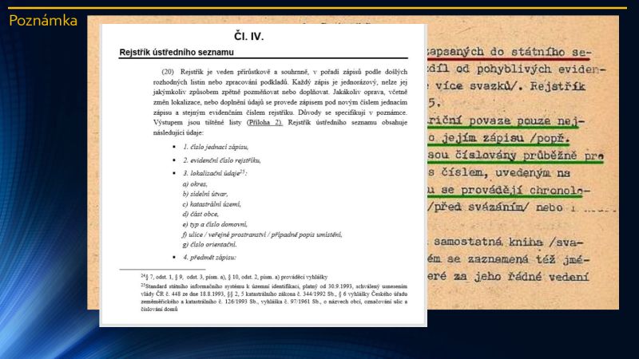Click green-underlined text 'číslovány průběžně pro'
This screenshot has height=359, width=639.
point(530,156)
